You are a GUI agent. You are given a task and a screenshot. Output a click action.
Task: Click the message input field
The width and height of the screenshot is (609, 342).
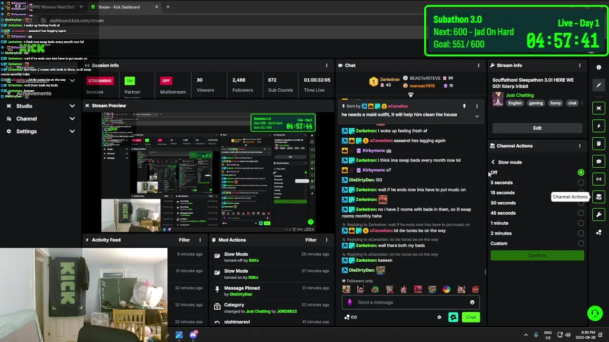click(411, 302)
